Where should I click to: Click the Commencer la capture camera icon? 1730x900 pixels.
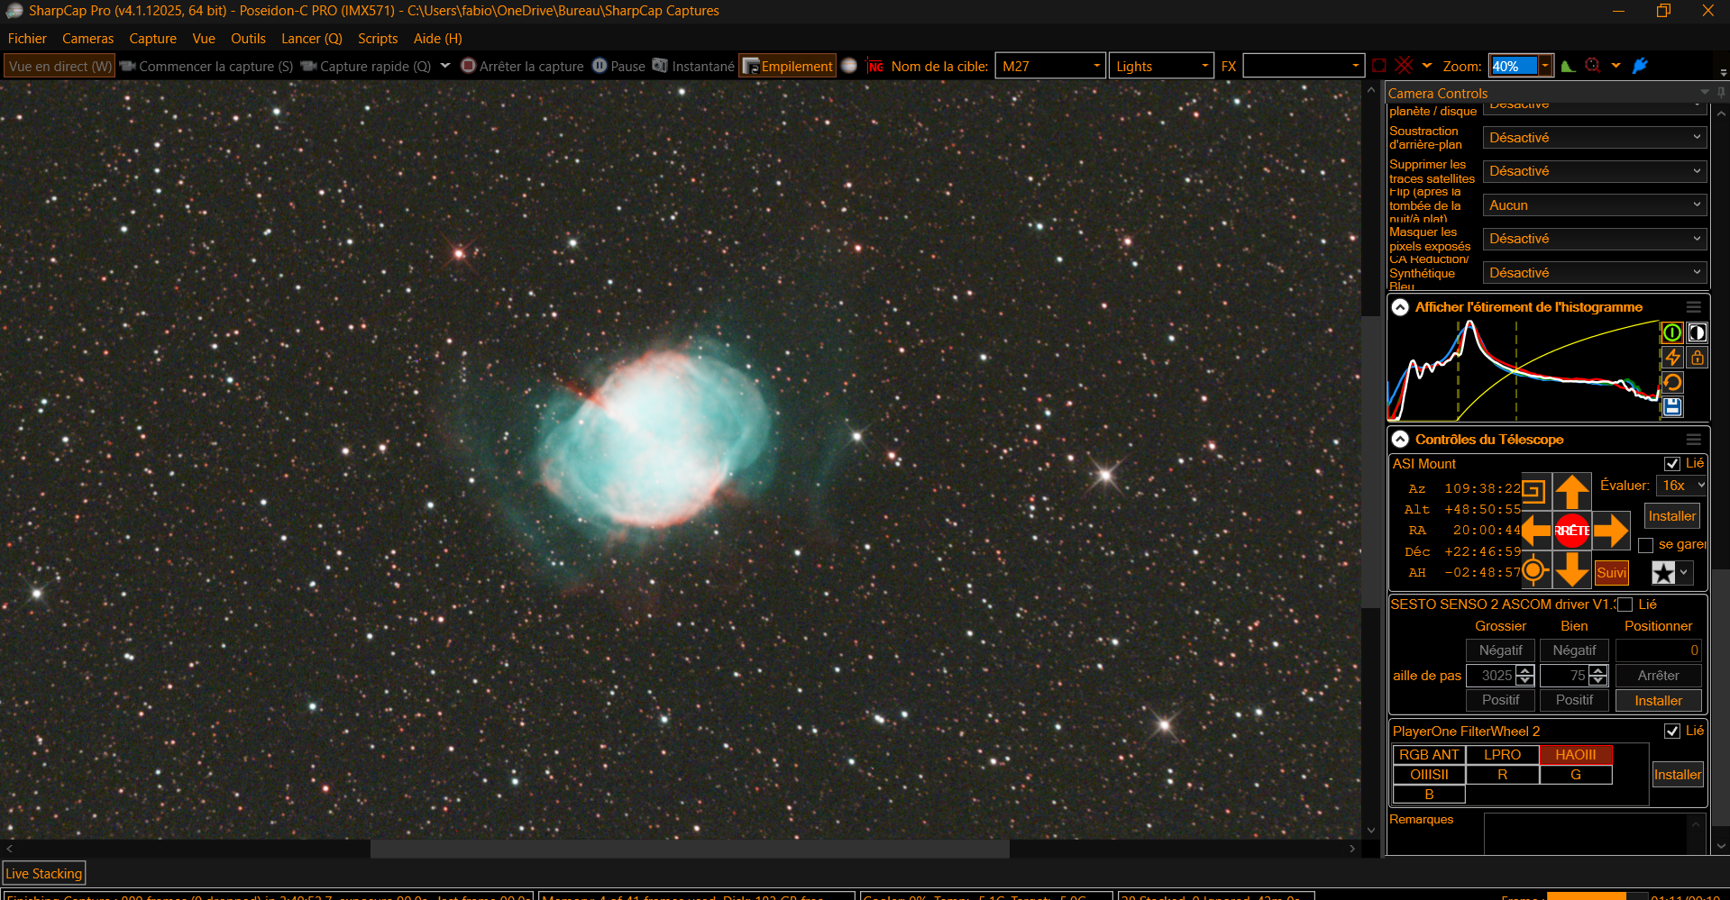tap(128, 66)
